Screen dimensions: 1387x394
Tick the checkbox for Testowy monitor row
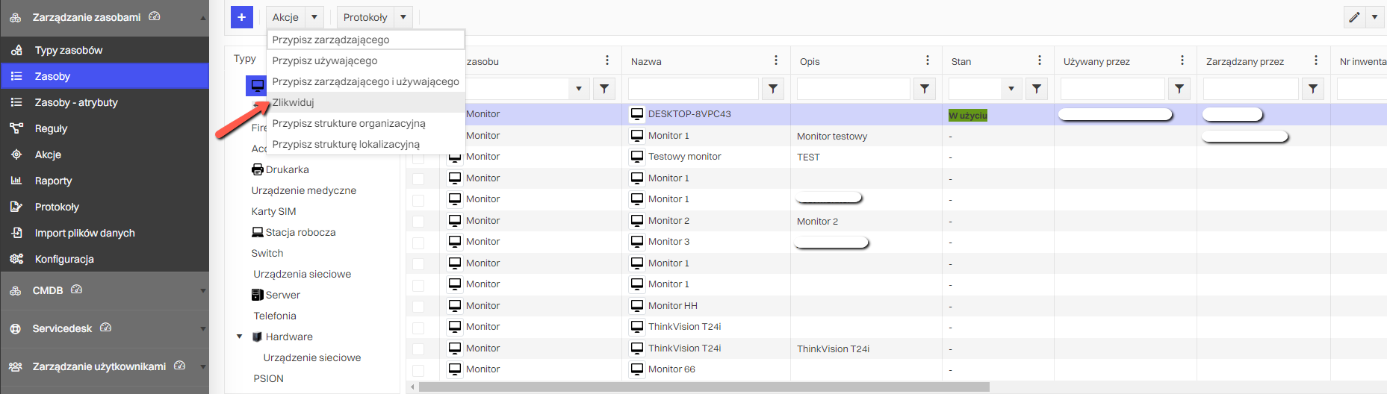point(418,158)
